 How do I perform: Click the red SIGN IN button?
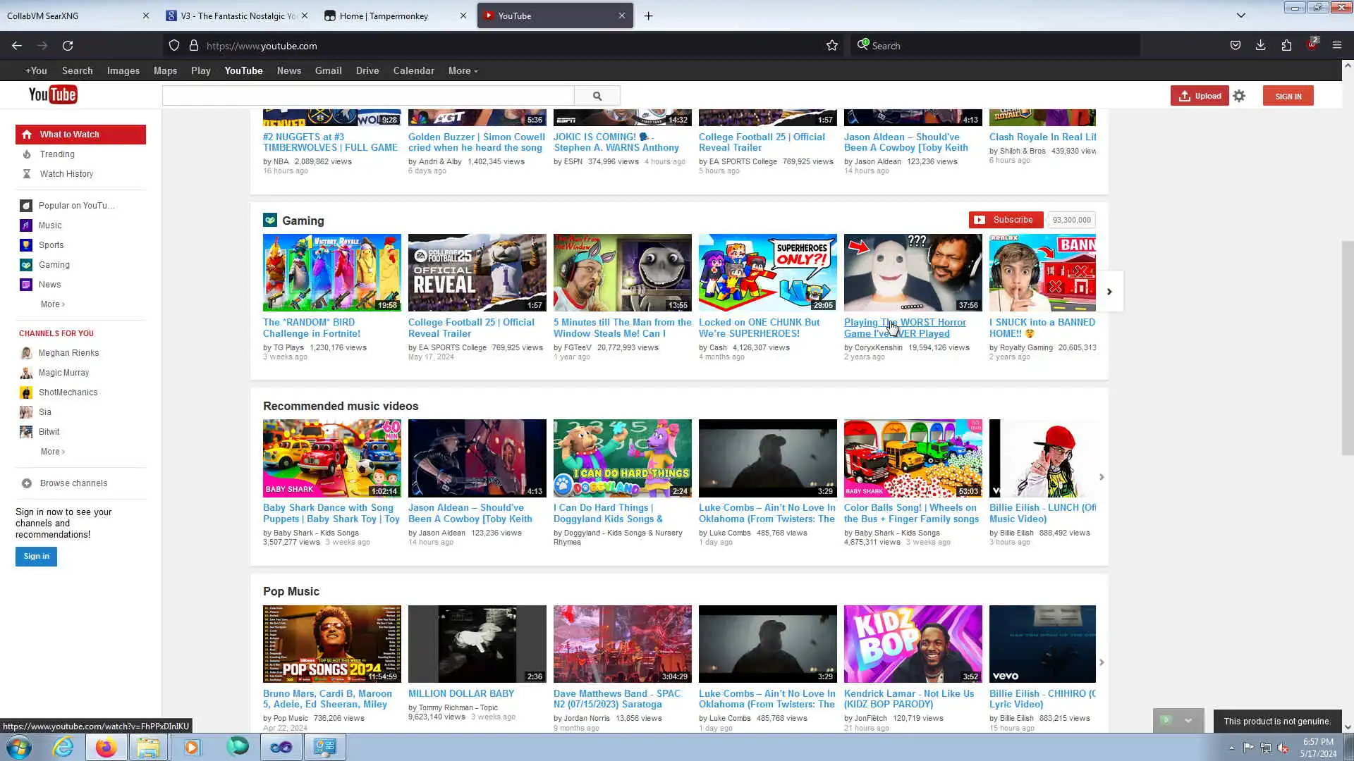pyautogui.click(x=1288, y=97)
